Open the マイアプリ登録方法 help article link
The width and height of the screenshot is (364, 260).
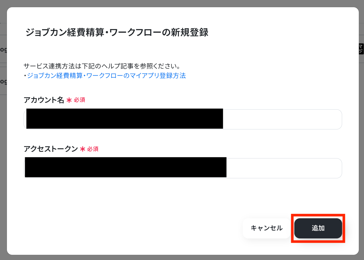(106, 76)
